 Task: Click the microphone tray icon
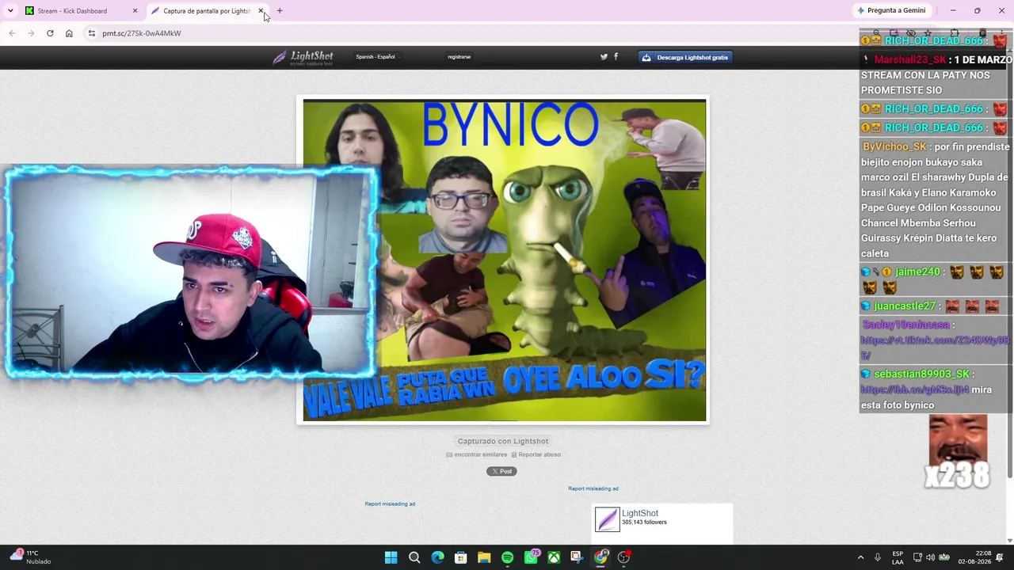pos(877,557)
